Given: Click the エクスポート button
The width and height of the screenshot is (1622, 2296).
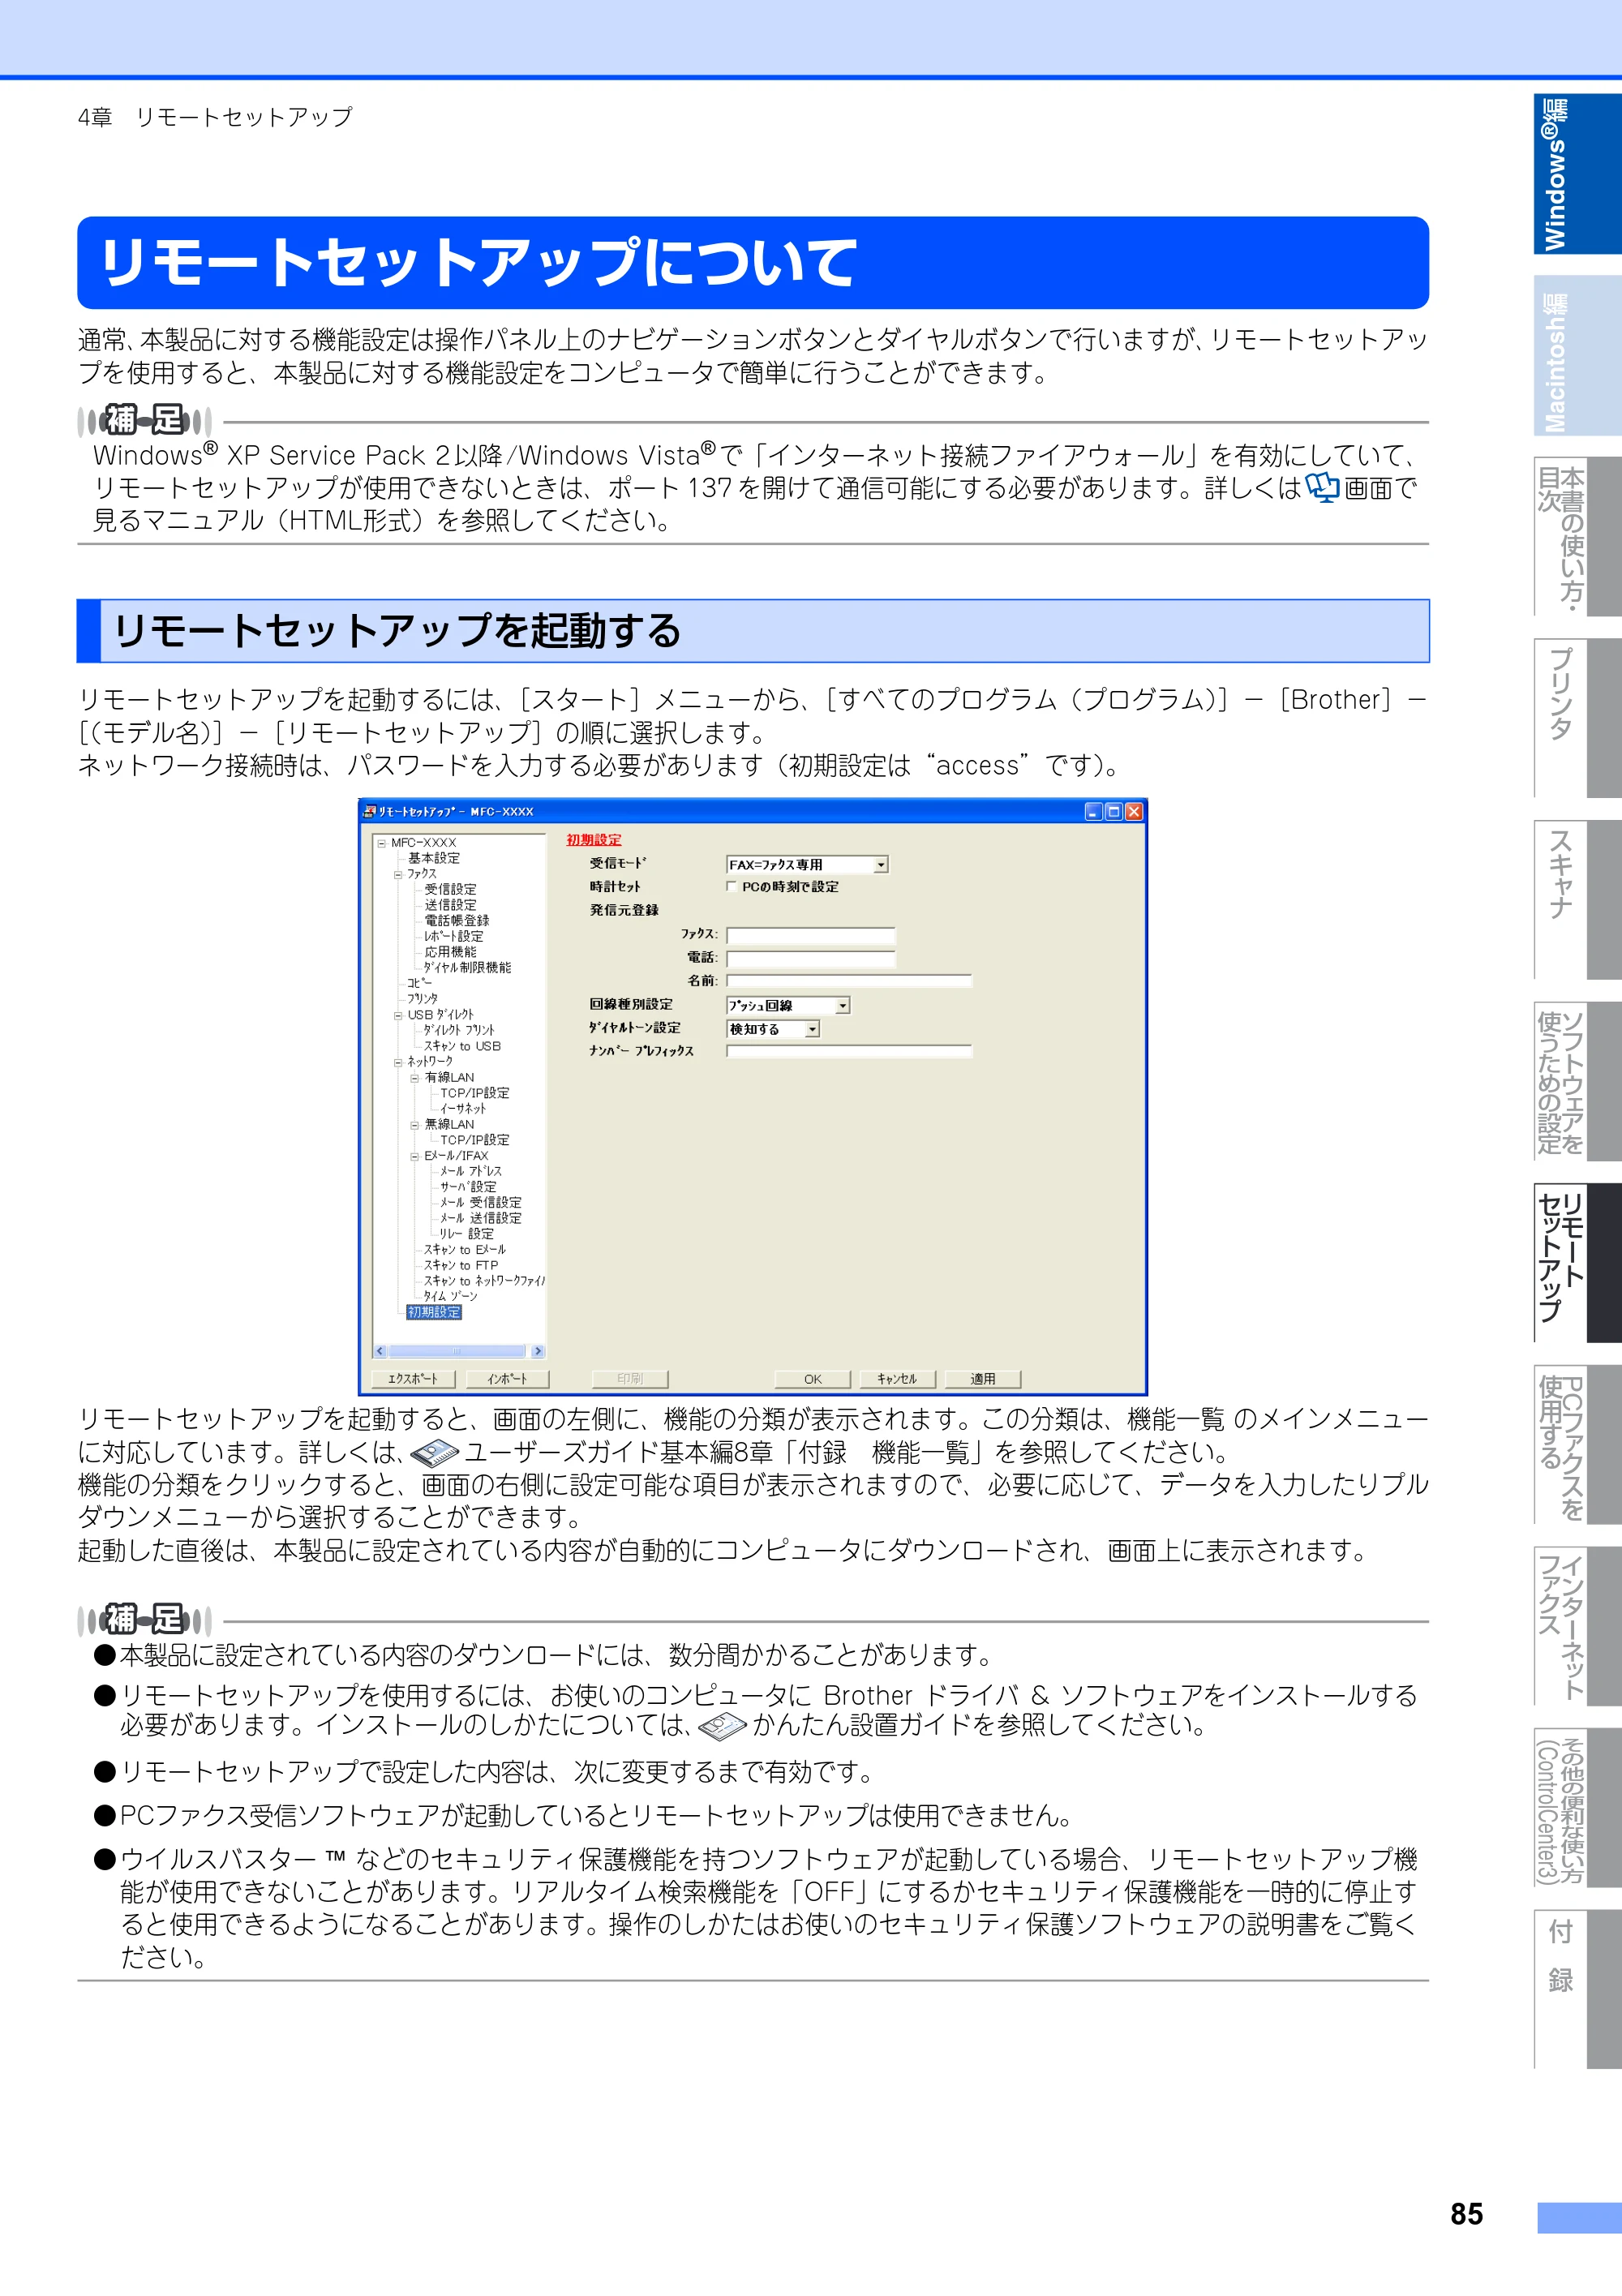Looking at the screenshot, I should 413,1379.
